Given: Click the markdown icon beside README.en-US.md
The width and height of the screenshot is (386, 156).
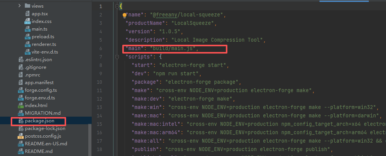Looking at the screenshot, I should [x=21, y=144].
